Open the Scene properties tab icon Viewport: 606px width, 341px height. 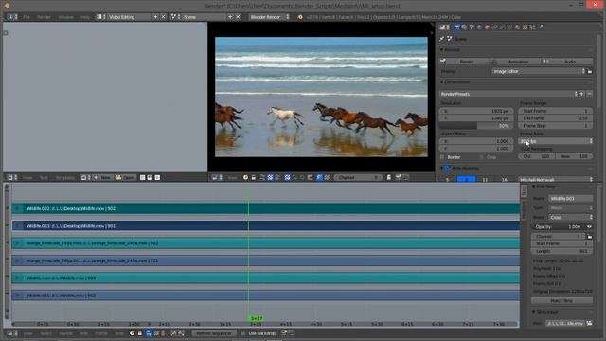point(472,27)
